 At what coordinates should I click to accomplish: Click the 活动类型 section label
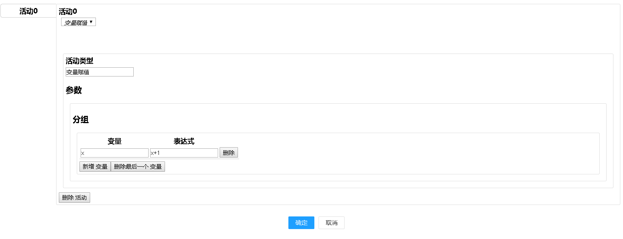[79, 61]
